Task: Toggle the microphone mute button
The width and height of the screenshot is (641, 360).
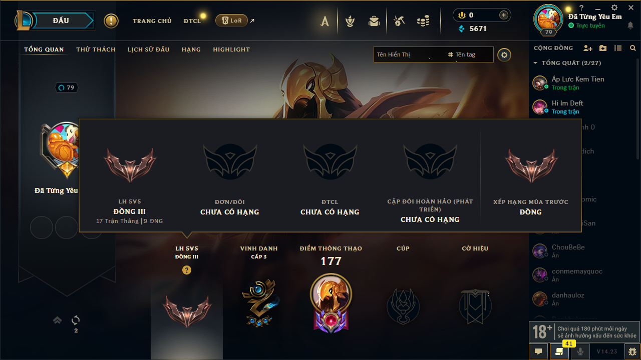Action: [580, 351]
